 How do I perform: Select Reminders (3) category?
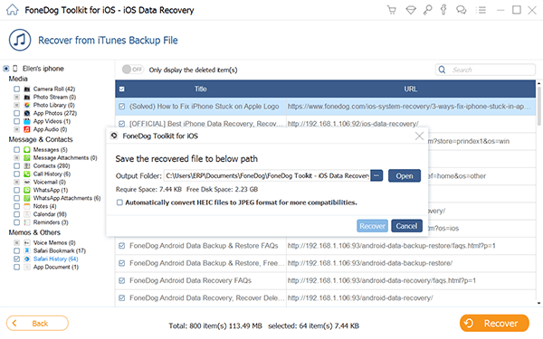[x=51, y=222]
